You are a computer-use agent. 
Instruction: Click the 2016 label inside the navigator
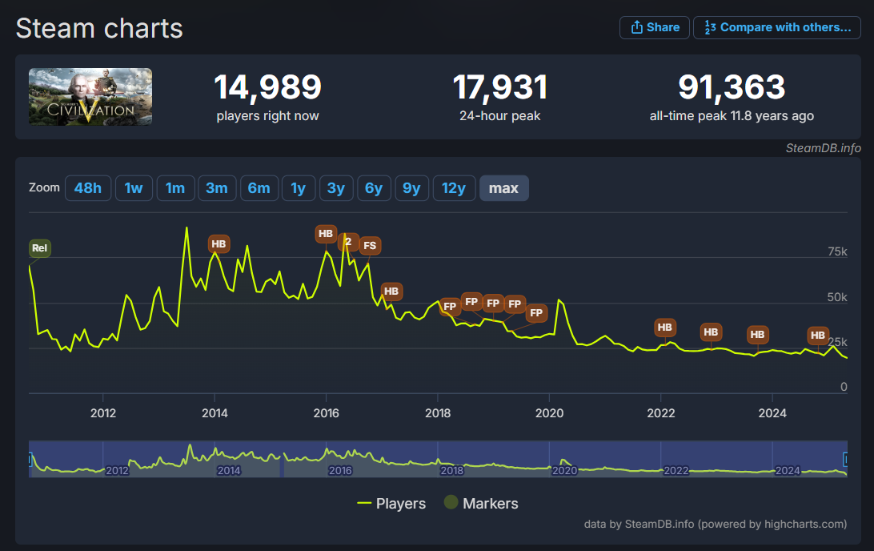(x=340, y=471)
